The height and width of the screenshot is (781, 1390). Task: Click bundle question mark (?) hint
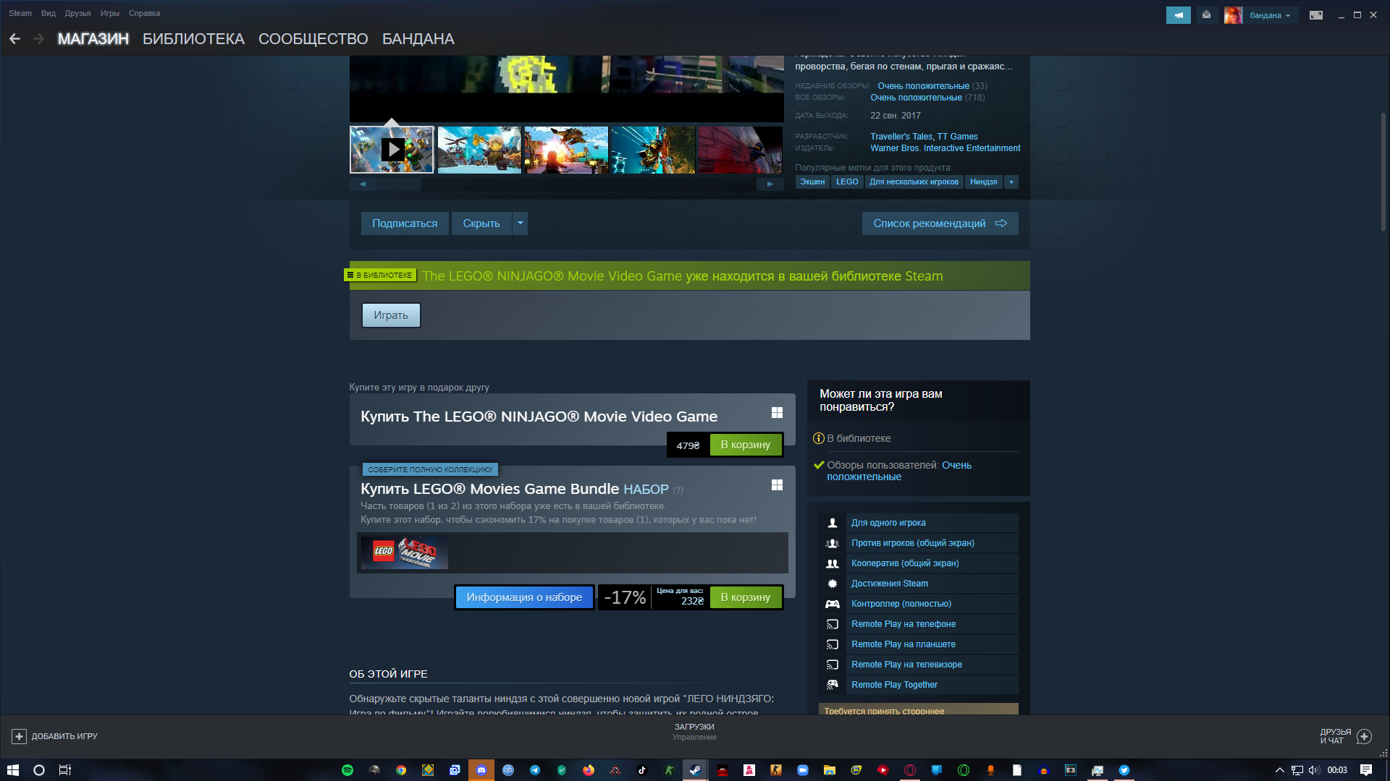[x=678, y=490]
